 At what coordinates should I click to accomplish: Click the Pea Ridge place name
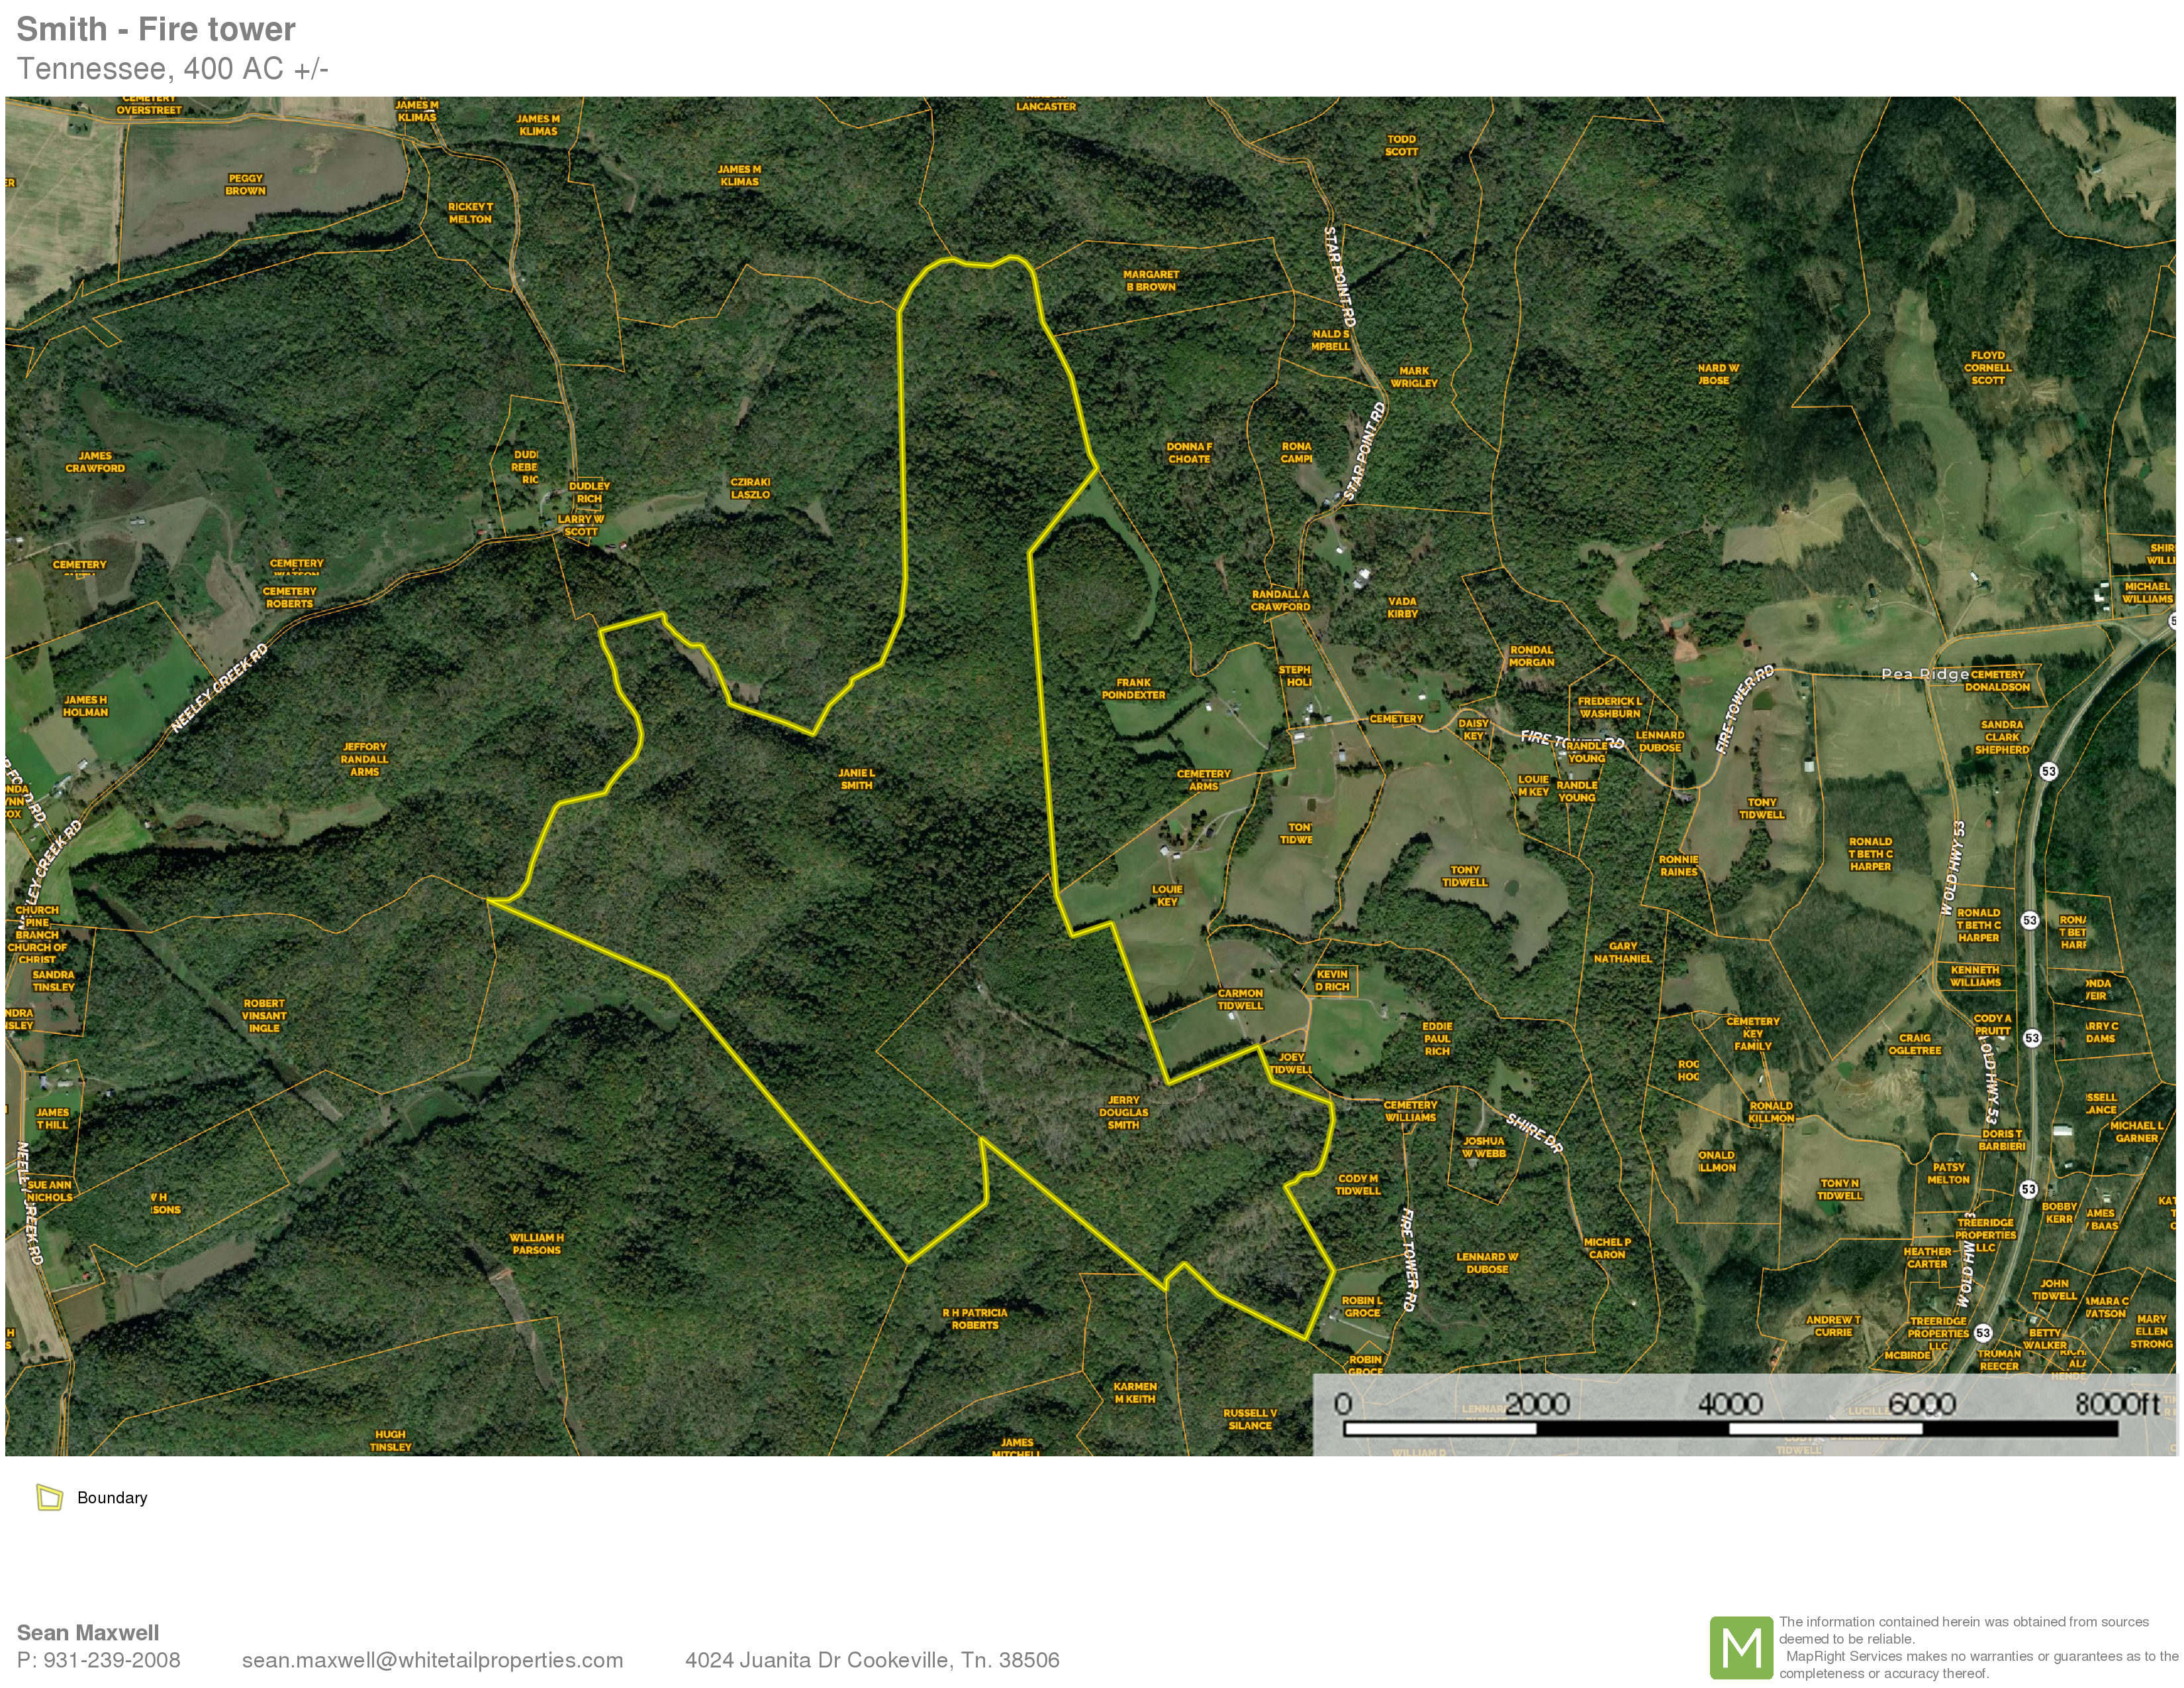point(1925,674)
